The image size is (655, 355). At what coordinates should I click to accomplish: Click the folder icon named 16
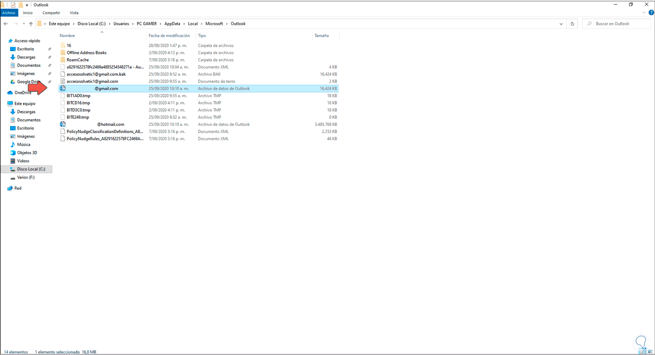pyautogui.click(x=63, y=45)
